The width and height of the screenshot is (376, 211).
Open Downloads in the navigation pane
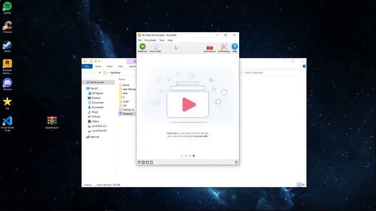(x=98, y=107)
